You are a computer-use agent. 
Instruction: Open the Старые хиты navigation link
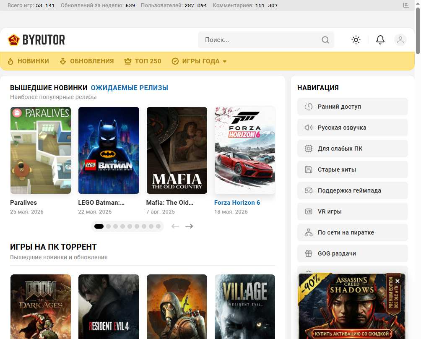point(353,169)
